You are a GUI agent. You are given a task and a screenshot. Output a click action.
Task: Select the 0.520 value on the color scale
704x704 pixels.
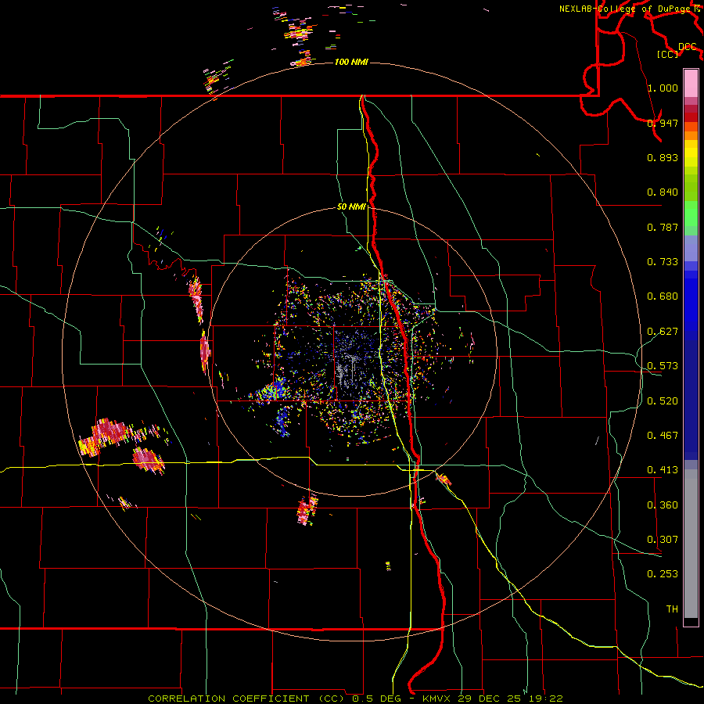coord(663,401)
